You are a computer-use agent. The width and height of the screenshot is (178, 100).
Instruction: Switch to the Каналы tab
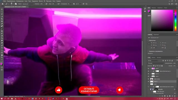(x=154, y=57)
